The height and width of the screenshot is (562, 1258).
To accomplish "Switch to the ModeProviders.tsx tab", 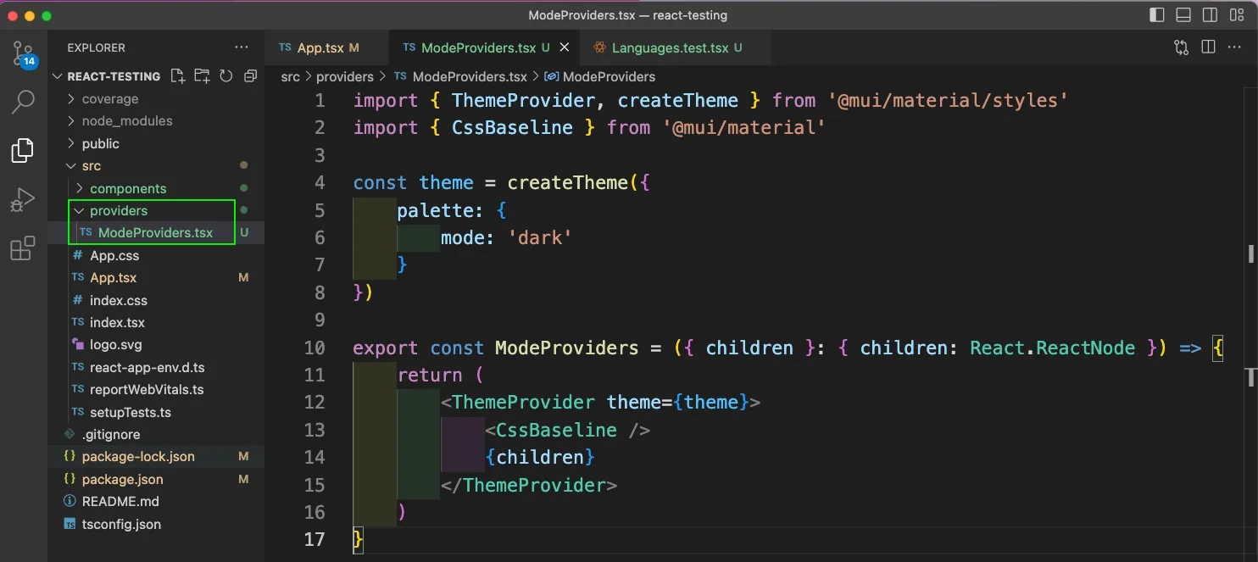I will coord(484,48).
